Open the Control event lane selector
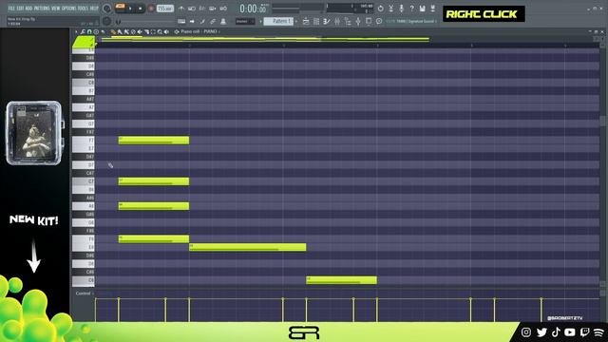This screenshot has height=342, width=608. pyautogui.click(x=85, y=294)
